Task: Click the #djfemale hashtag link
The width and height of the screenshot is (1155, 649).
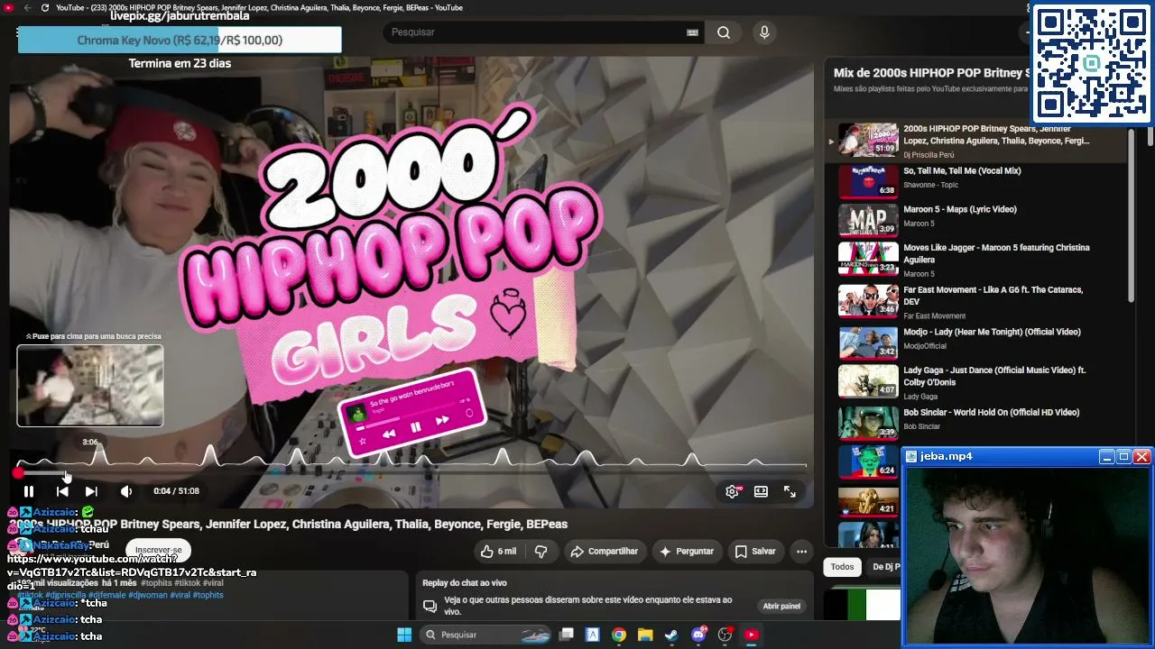Action: (x=106, y=595)
